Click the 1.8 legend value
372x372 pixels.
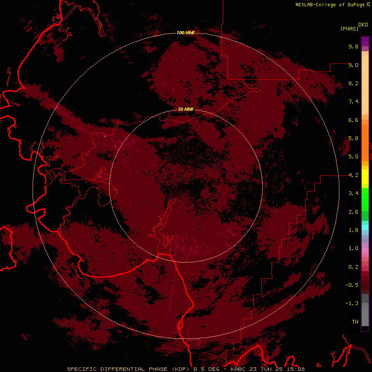point(353,230)
